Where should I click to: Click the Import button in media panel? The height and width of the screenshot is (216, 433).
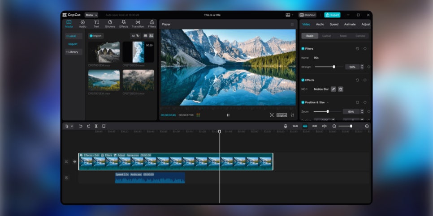click(95, 36)
